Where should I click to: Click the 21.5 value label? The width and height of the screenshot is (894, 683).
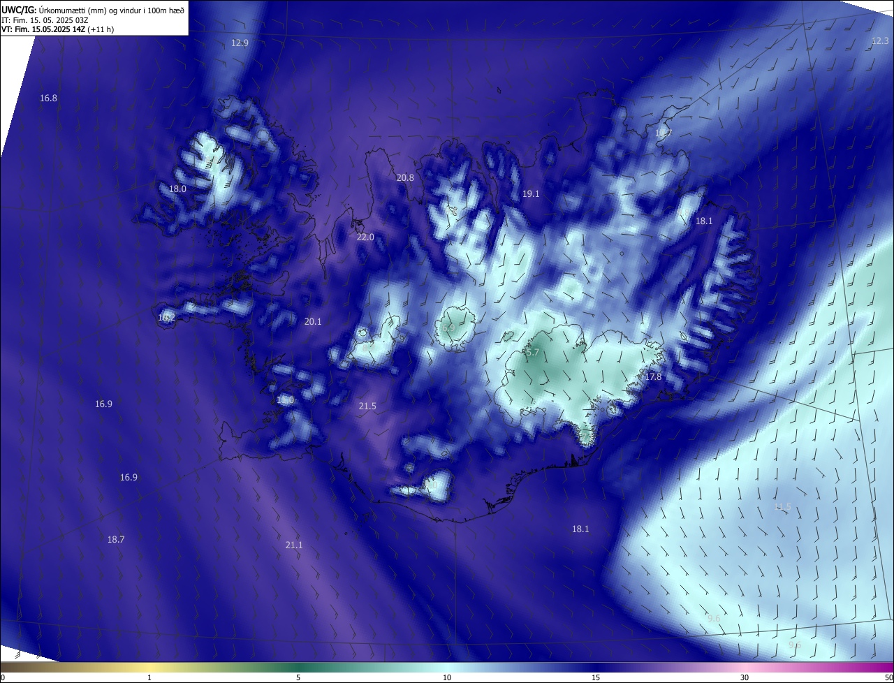[x=367, y=406]
